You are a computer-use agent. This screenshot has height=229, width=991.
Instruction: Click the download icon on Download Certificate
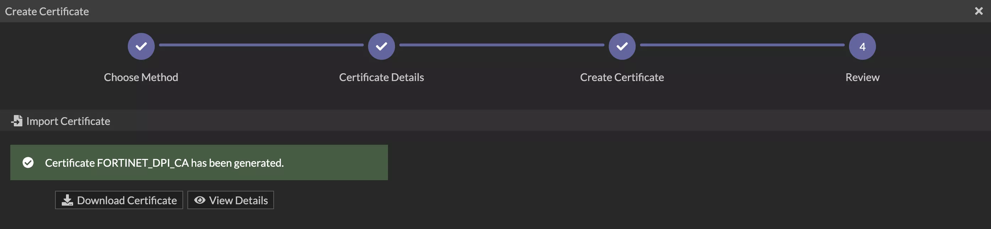(67, 200)
